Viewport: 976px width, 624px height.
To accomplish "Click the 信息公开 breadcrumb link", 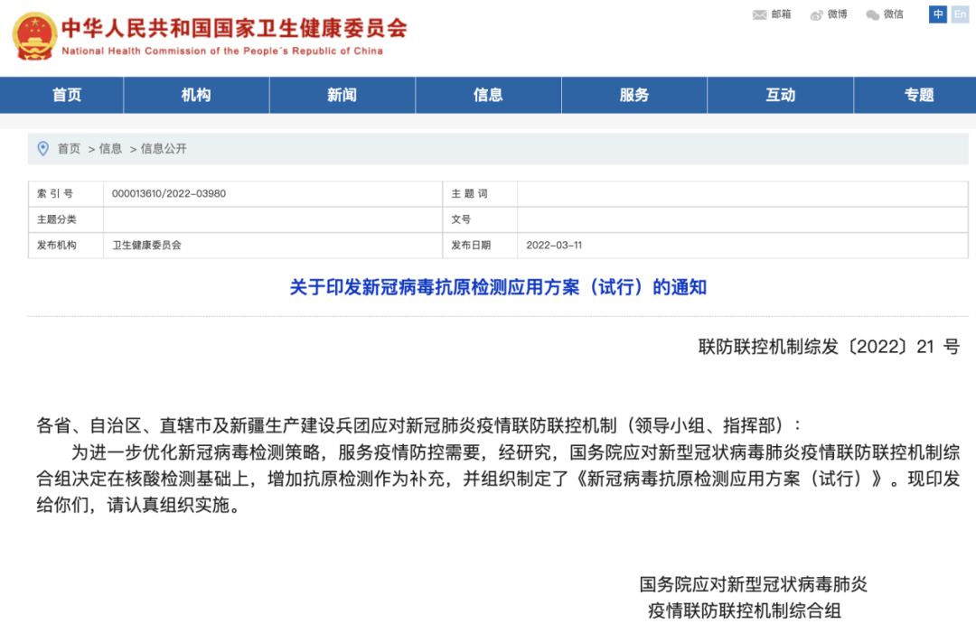I will click(164, 149).
